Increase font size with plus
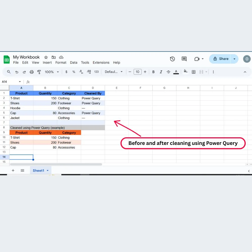252x252 pixels. 145,72
